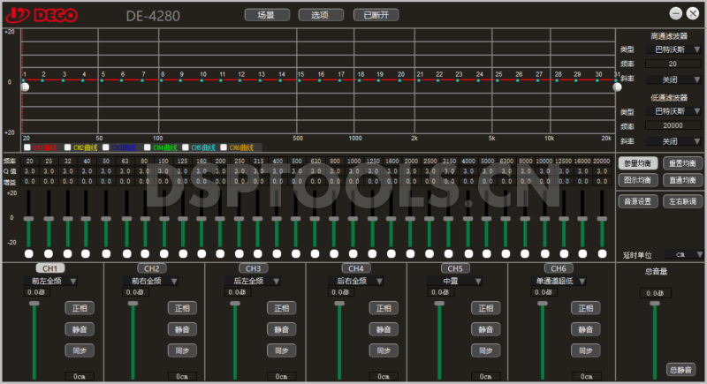Click the 重置均衡 button

coord(680,163)
